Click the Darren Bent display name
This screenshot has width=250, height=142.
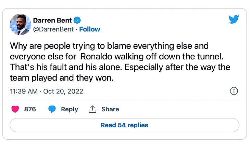[52, 20]
